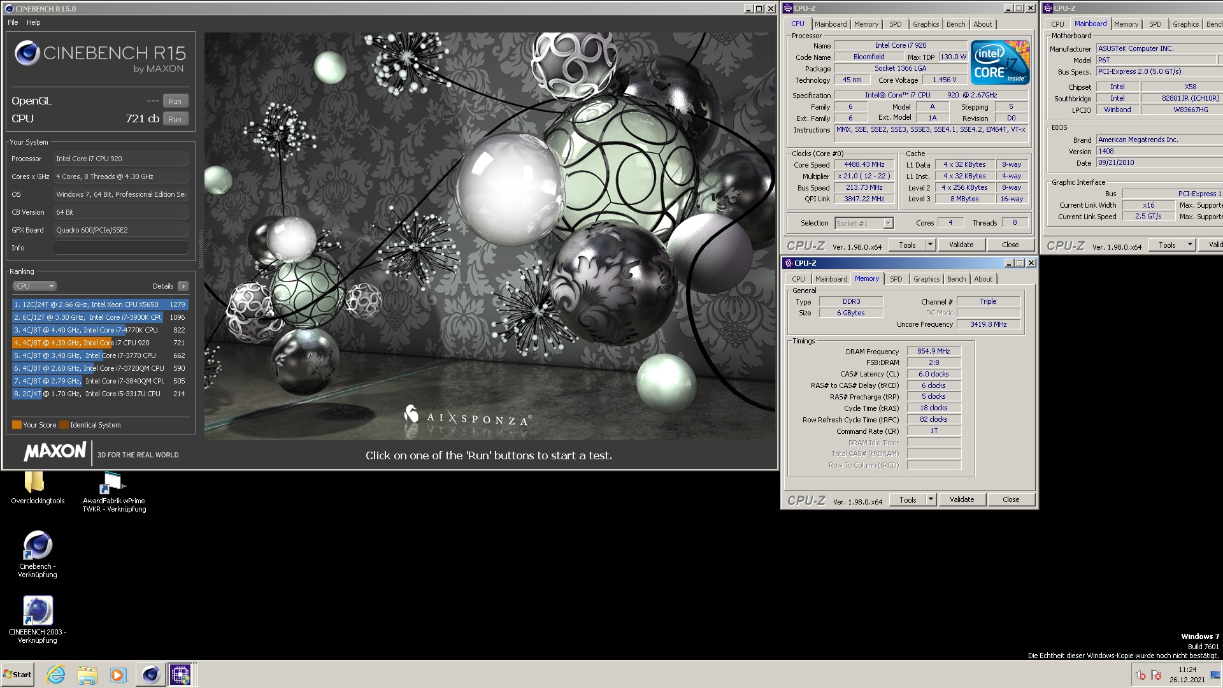Click the Cinebench R15 logo icon
This screenshot has height=688, width=1223.
[x=27, y=53]
